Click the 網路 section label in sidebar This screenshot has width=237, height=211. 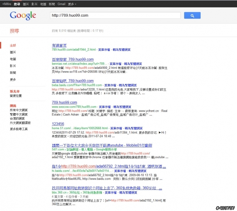[13, 105]
